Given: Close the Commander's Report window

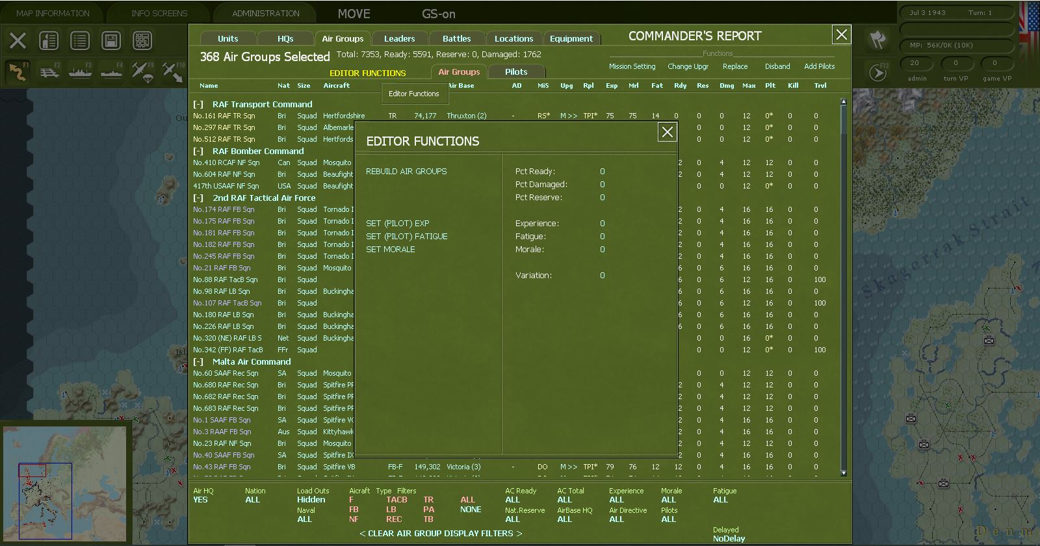Looking at the screenshot, I should pos(842,34).
